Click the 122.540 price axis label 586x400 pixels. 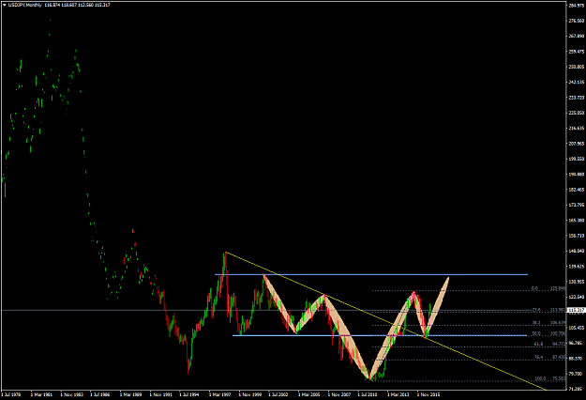[577, 297]
